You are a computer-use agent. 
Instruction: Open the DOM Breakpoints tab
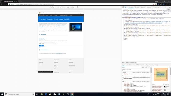click(x=140, y=65)
